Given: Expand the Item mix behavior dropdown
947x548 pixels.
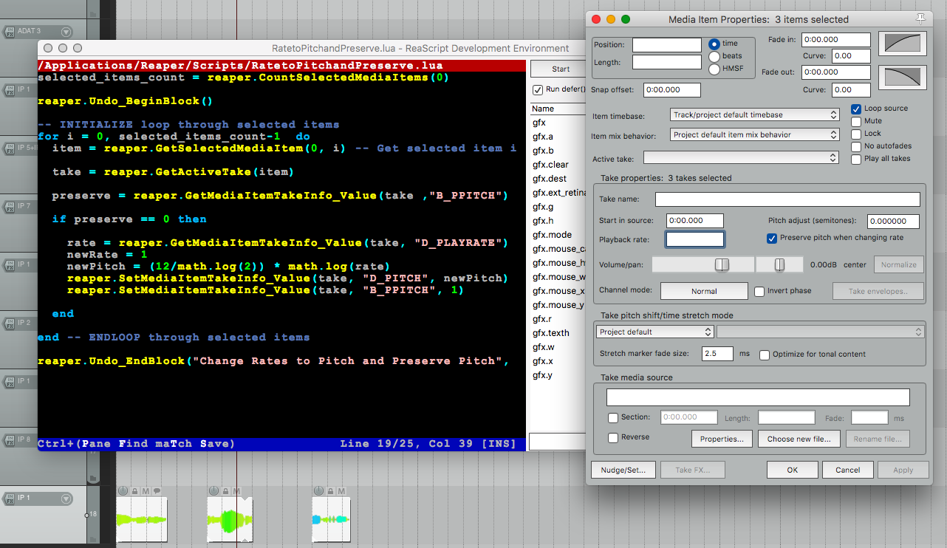Looking at the screenshot, I should pos(754,135).
